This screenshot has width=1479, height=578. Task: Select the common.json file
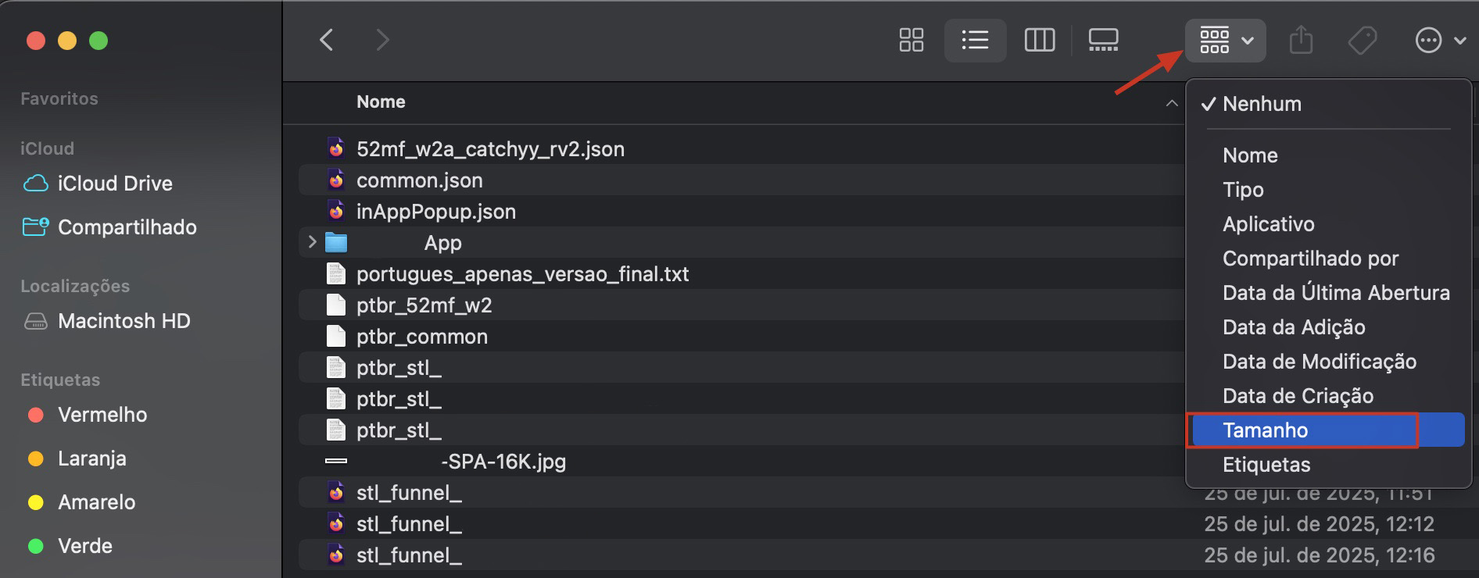coord(420,180)
